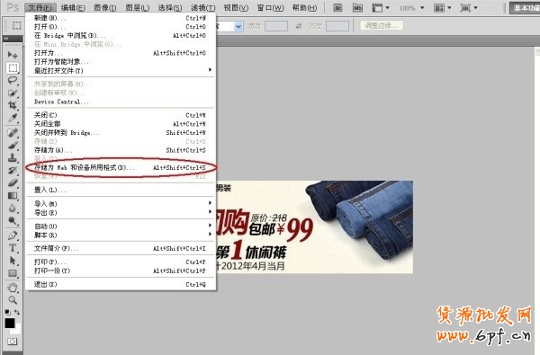
Task: Open the 图层(L) menu
Action: click(138, 7)
